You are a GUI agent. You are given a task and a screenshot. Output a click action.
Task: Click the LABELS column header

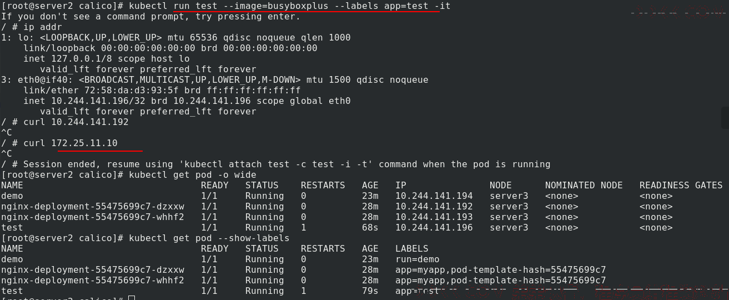coord(412,249)
